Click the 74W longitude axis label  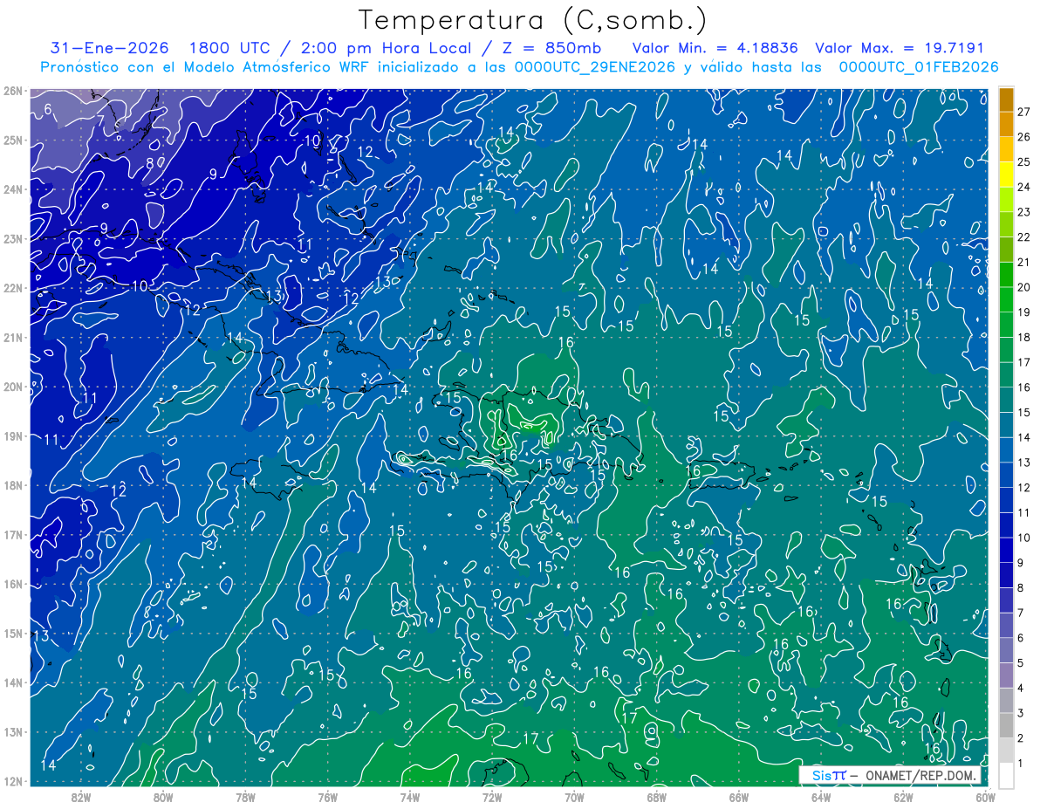tap(409, 797)
